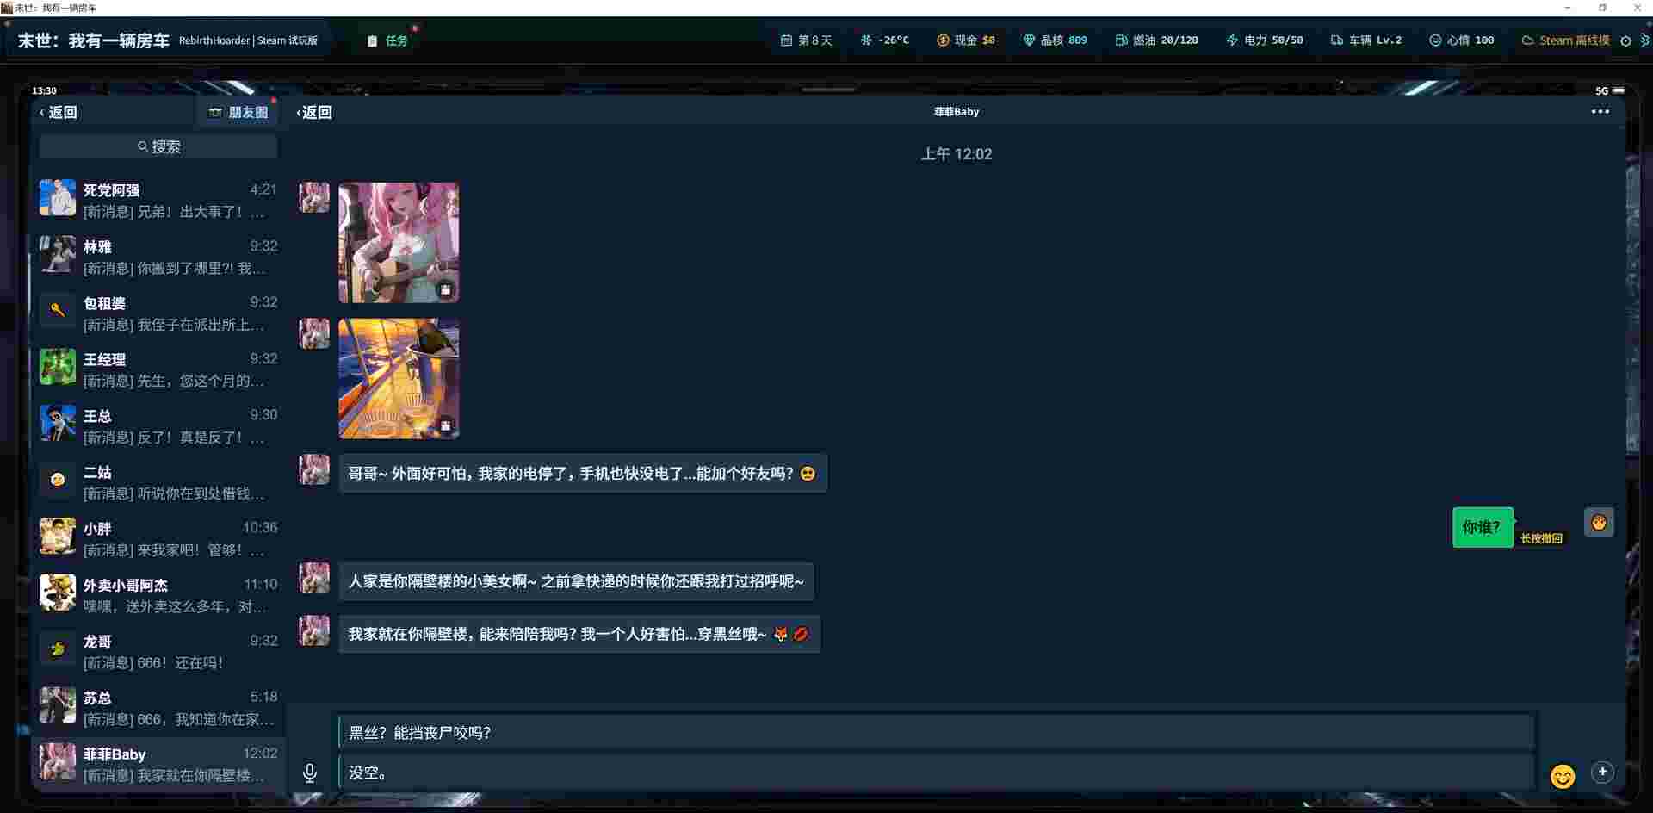Open chat with 王总
This screenshot has height=813, width=1653.
pos(158,425)
